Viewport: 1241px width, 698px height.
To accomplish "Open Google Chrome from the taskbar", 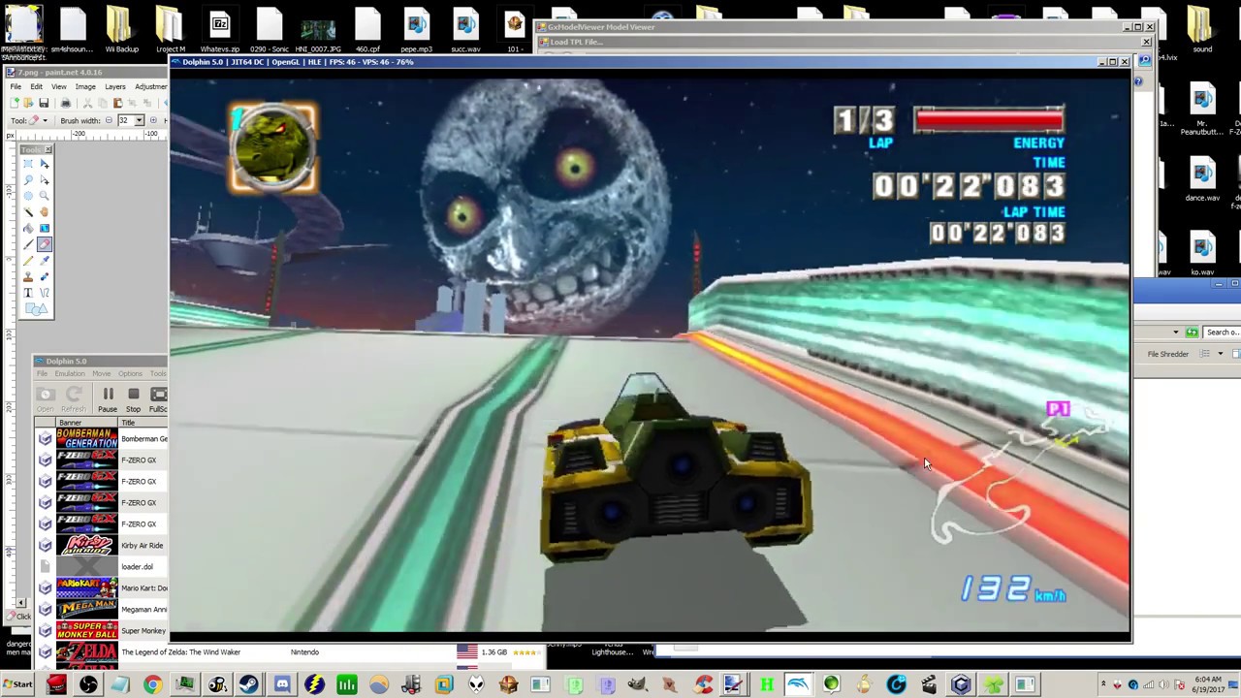I will click(x=152, y=685).
